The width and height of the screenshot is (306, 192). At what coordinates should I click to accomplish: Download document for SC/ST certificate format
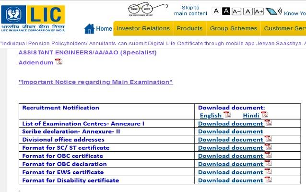(231, 148)
